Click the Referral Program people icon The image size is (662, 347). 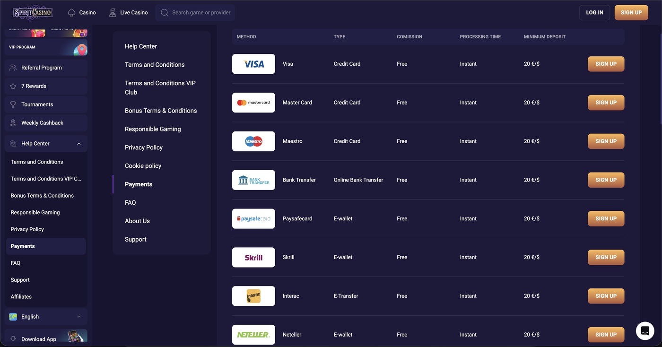pos(13,68)
